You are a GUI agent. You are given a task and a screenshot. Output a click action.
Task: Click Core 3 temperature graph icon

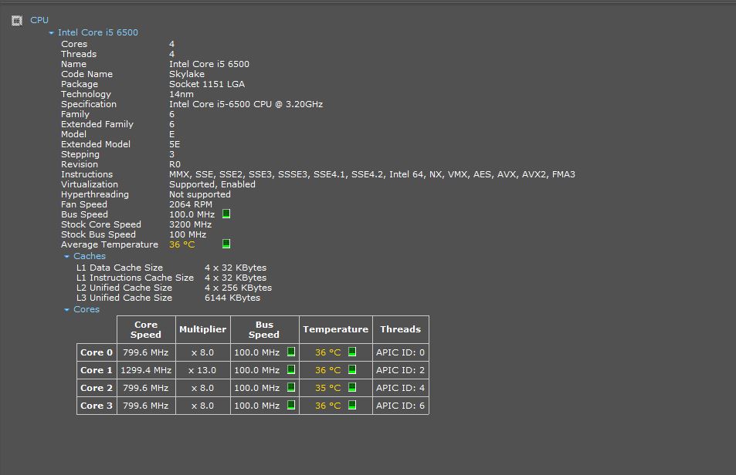352,405
